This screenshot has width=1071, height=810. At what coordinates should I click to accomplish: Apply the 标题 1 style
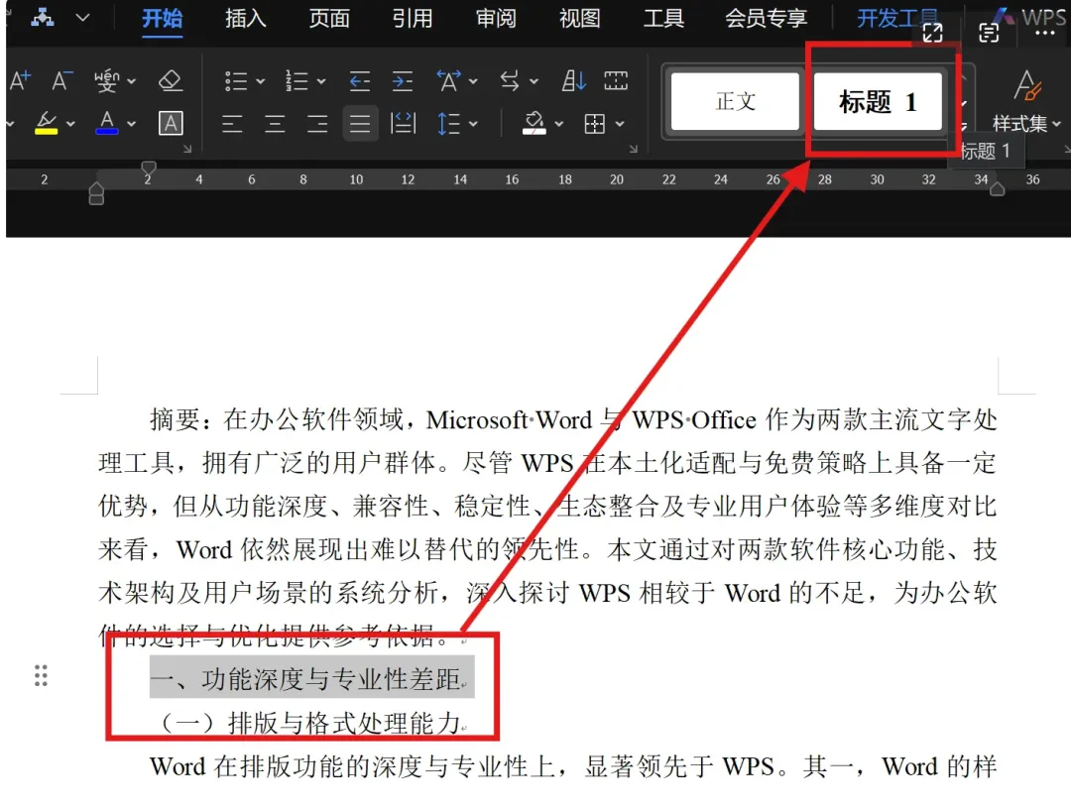pyautogui.click(x=878, y=102)
